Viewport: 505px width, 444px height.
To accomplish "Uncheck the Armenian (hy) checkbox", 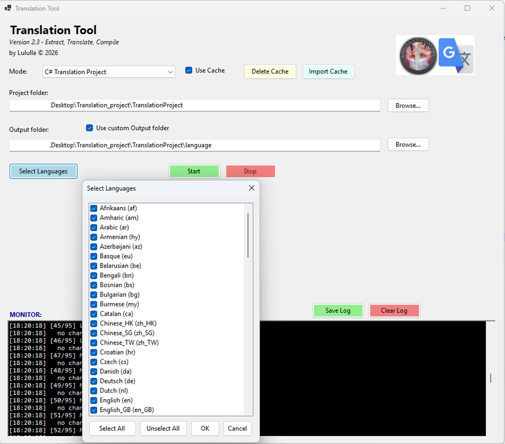I will point(94,237).
